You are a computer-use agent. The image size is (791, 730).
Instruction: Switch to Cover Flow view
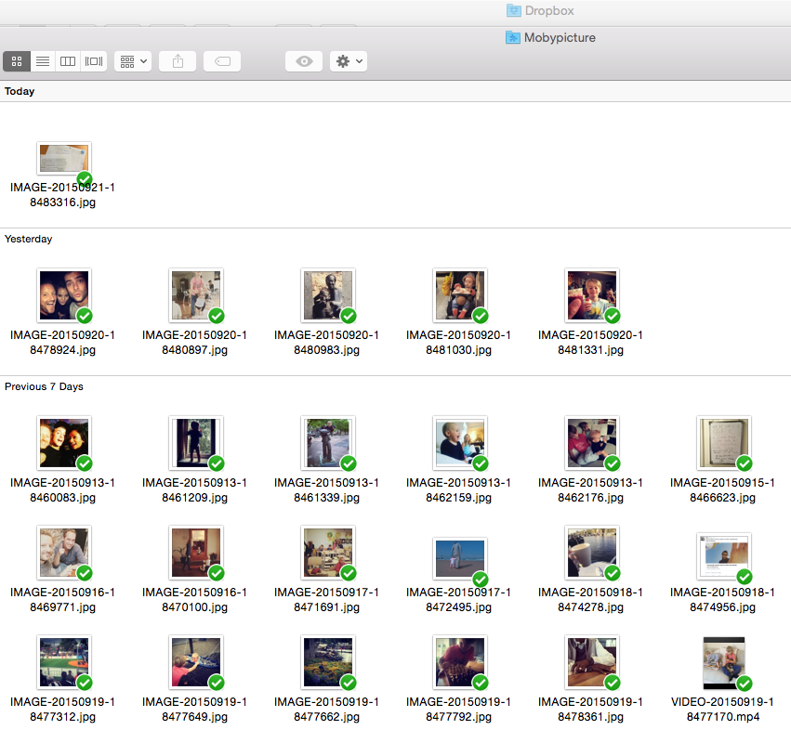[94, 61]
